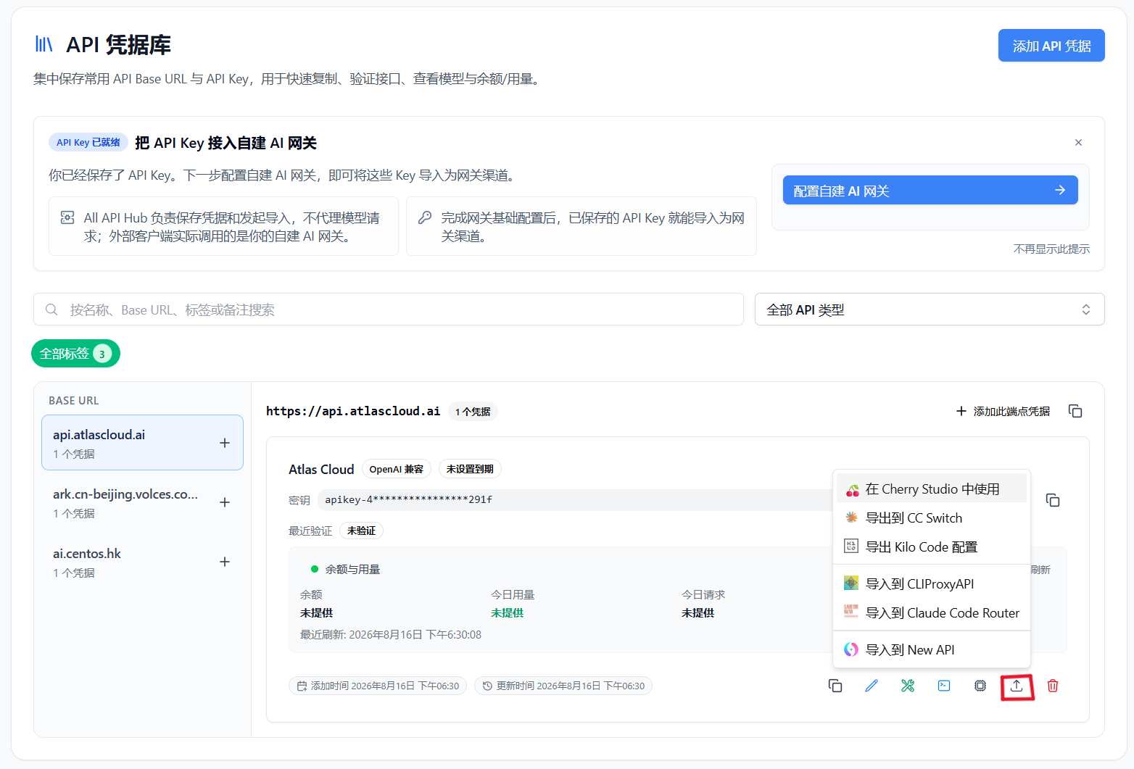Click the search magnifier icon in search box

(51, 309)
